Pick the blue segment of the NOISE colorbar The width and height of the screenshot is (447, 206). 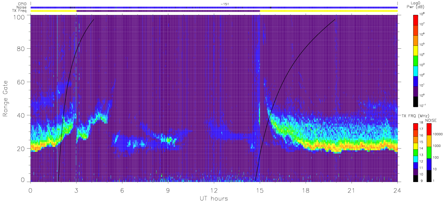pyautogui.click(x=428, y=164)
